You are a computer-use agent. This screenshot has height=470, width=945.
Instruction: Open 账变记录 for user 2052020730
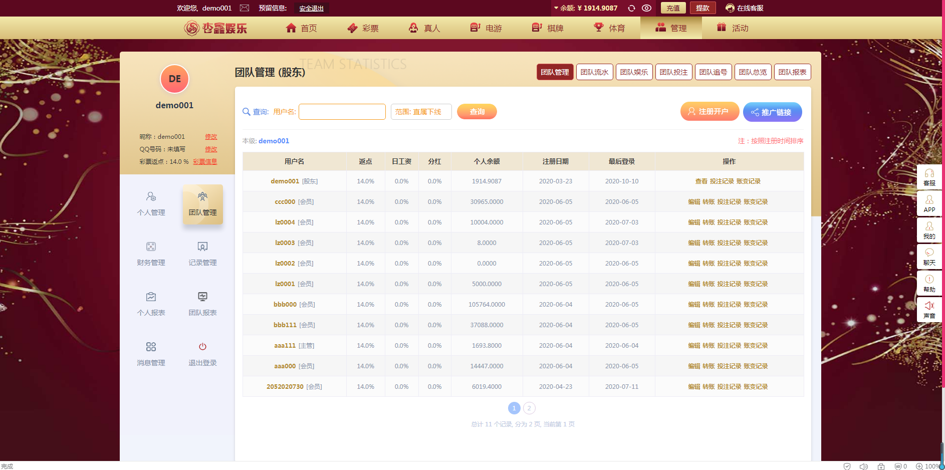[756, 387]
